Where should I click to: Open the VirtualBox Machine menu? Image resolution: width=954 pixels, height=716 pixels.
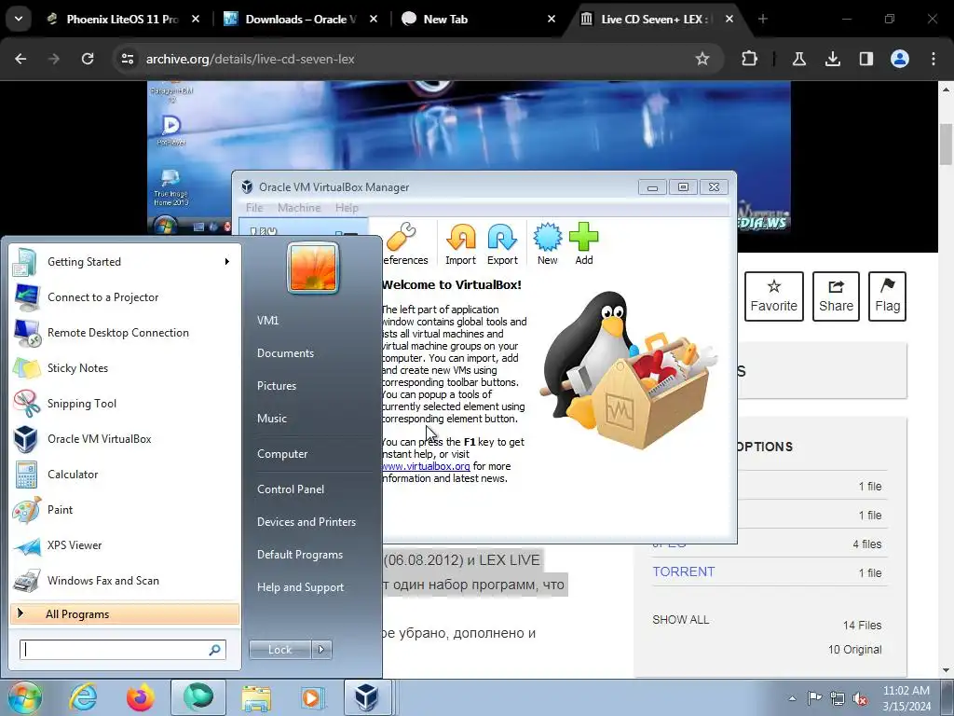pyautogui.click(x=299, y=208)
